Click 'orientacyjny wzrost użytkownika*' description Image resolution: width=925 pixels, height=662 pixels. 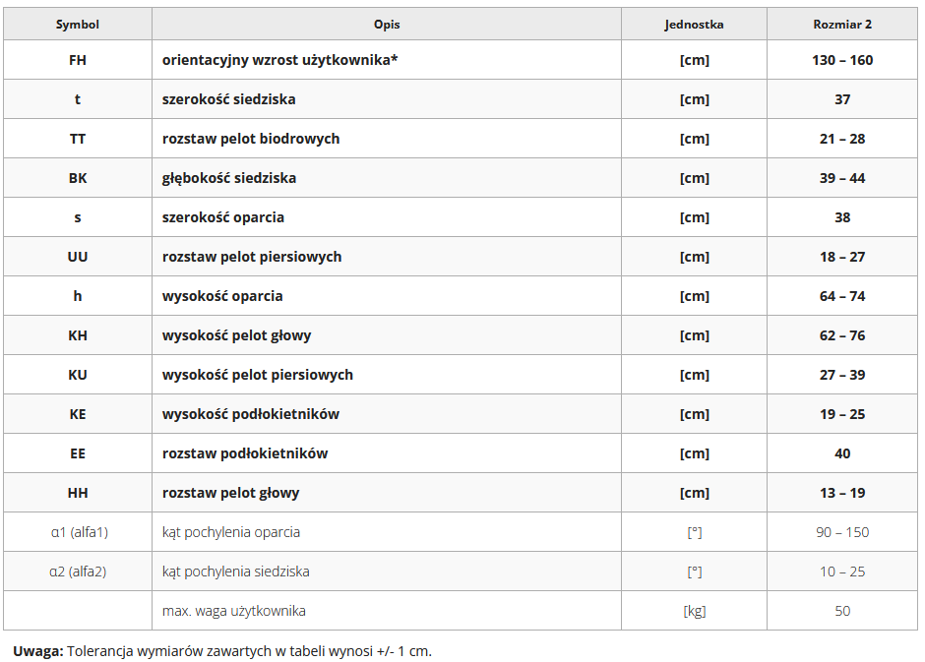point(280,60)
